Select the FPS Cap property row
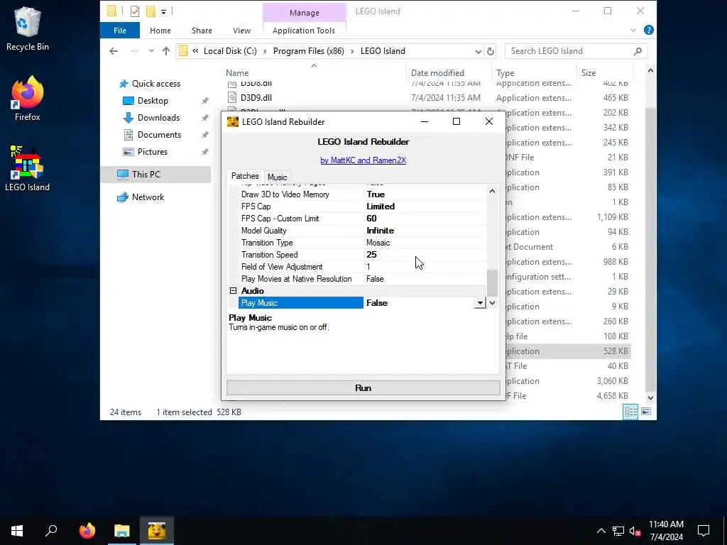This screenshot has height=545, width=727. coord(362,207)
